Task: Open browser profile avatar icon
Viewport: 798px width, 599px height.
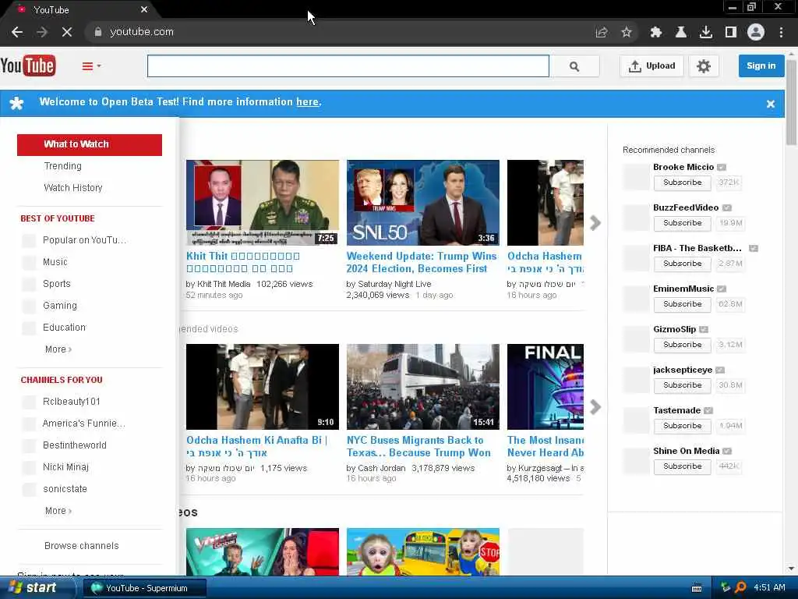Action: point(756,32)
